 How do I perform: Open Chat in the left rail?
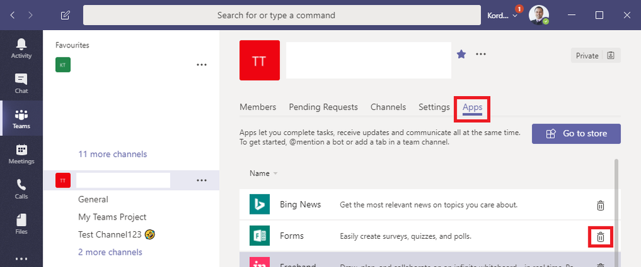(x=21, y=83)
